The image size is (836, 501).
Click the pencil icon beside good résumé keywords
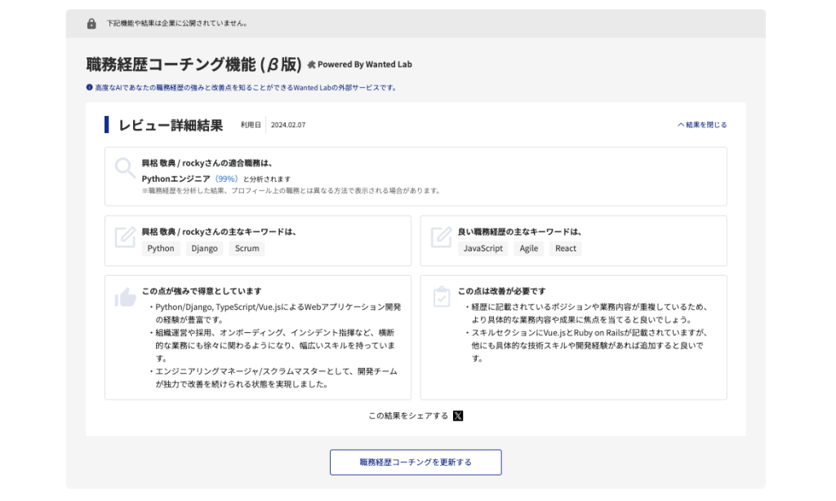(x=441, y=237)
